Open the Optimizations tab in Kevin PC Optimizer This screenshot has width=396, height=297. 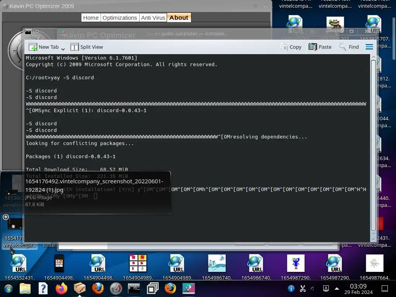(120, 18)
